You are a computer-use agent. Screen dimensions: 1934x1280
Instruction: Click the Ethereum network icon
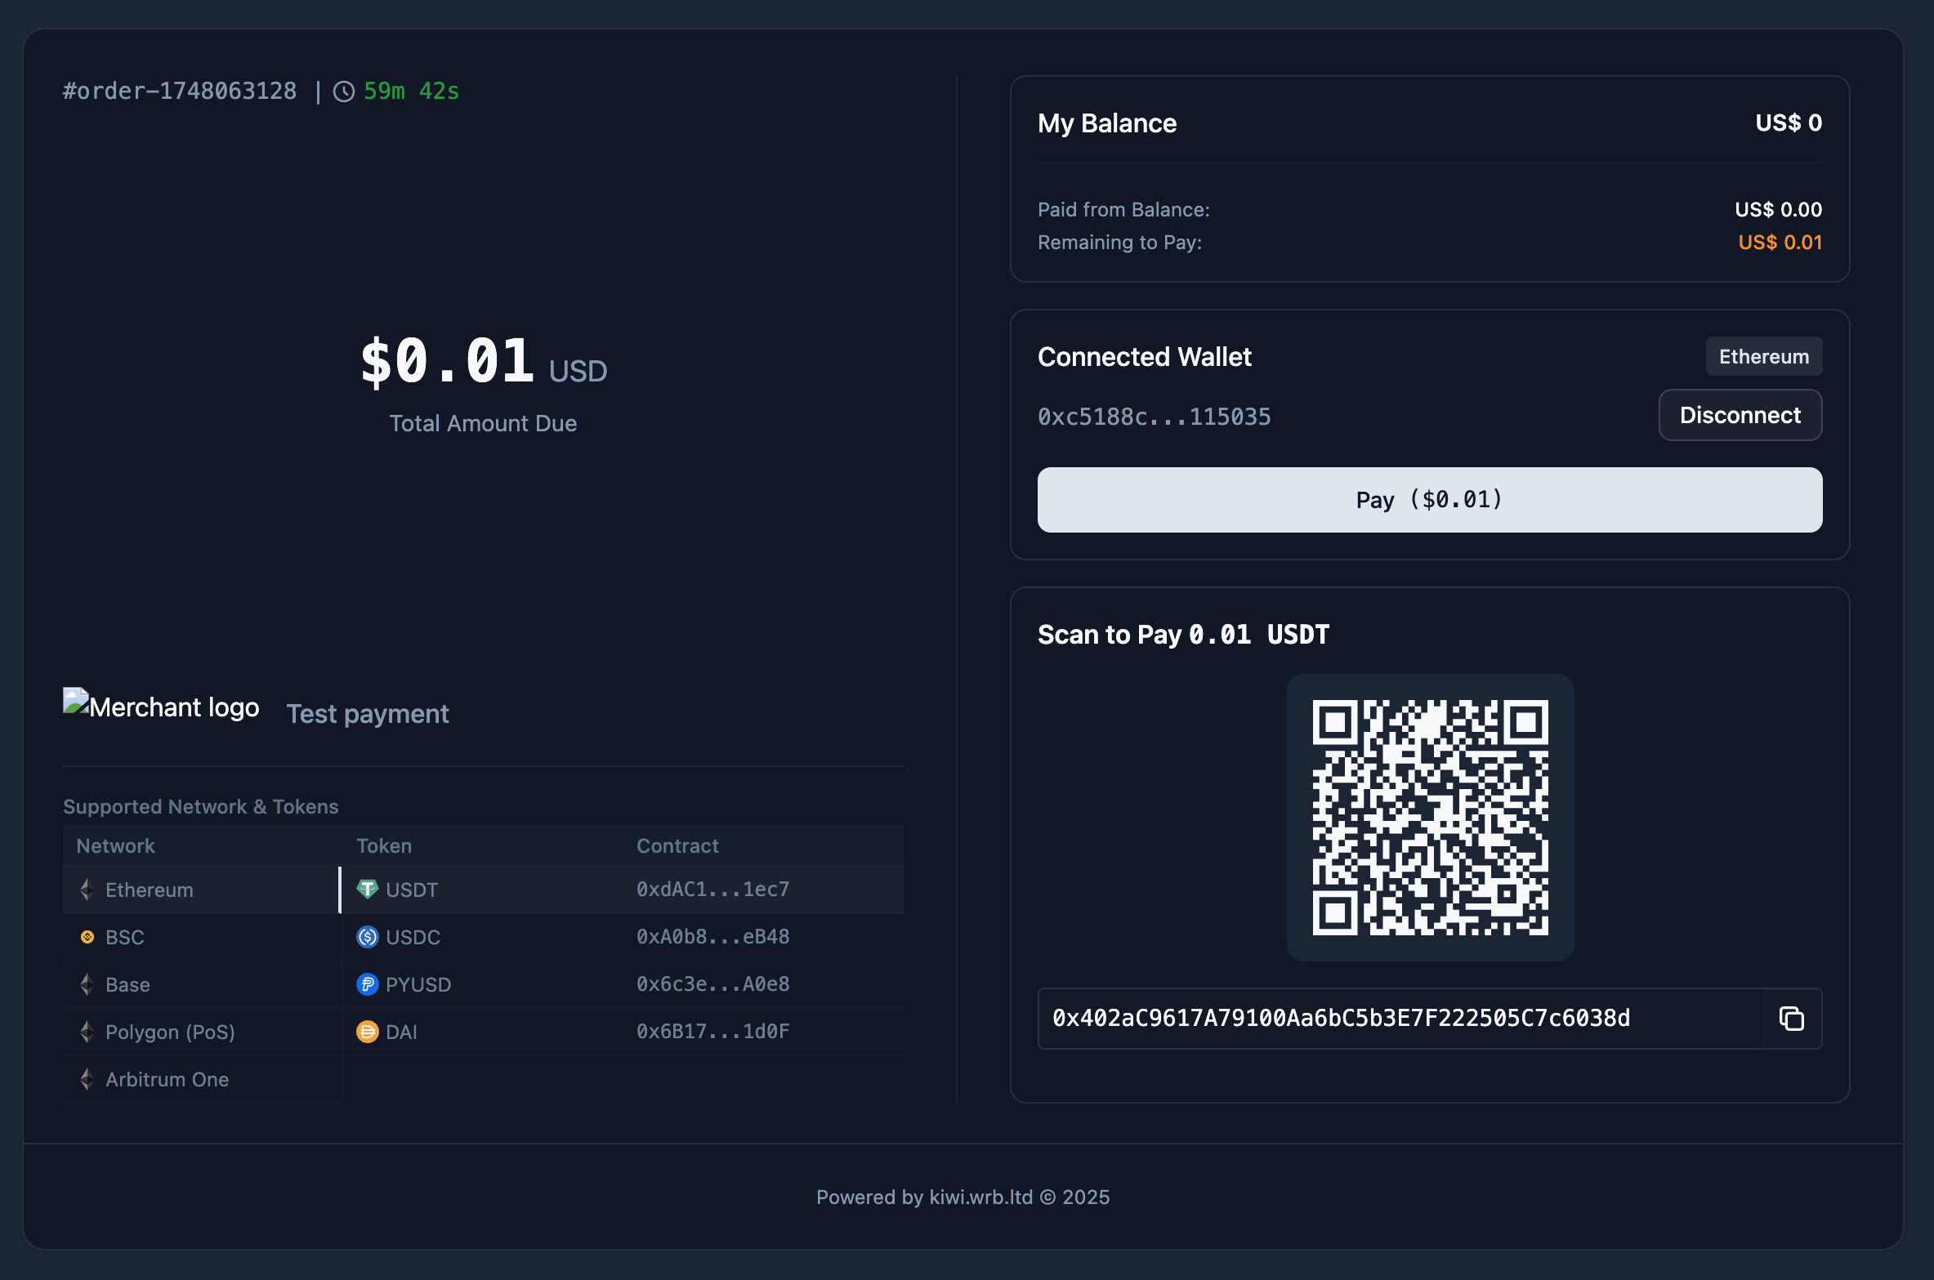(87, 890)
